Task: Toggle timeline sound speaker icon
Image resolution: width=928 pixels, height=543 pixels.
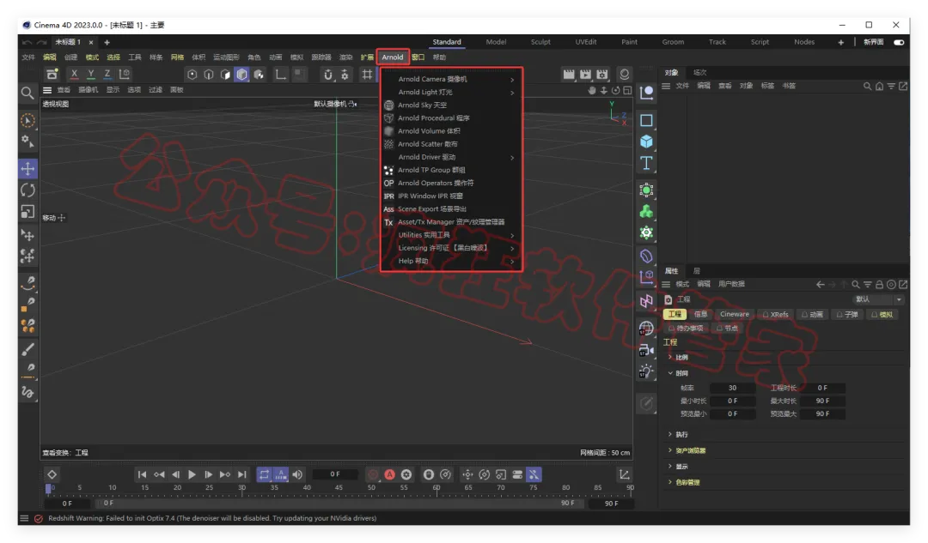Action: (x=297, y=474)
